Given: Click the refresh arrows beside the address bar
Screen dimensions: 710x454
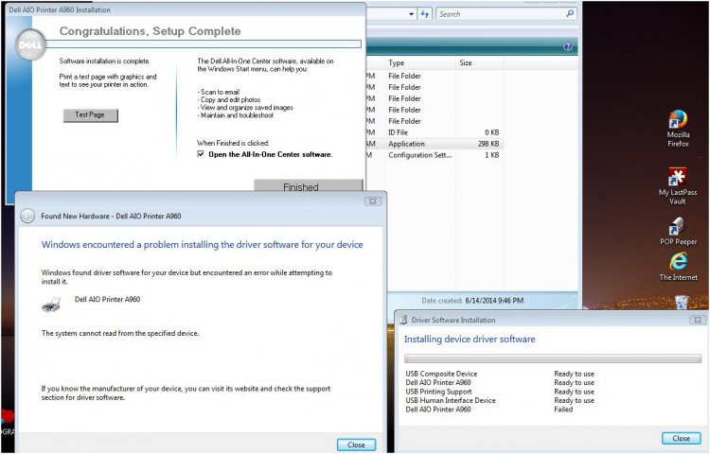Looking at the screenshot, I should 425,14.
